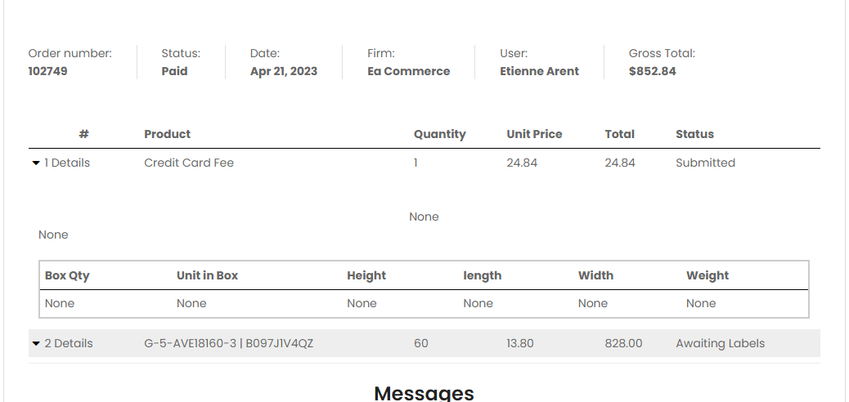This screenshot has width=849, height=402.
Task: Click the Total column header
Action: click(619, 134)
